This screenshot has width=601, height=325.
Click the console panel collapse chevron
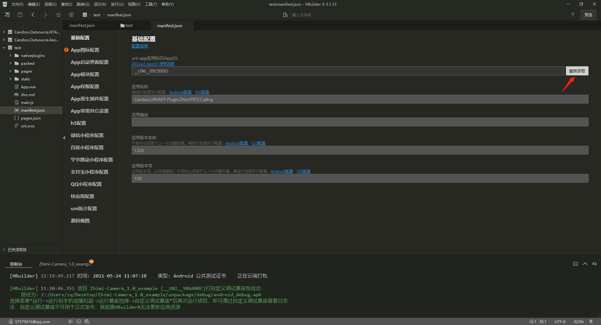[585, 264]
